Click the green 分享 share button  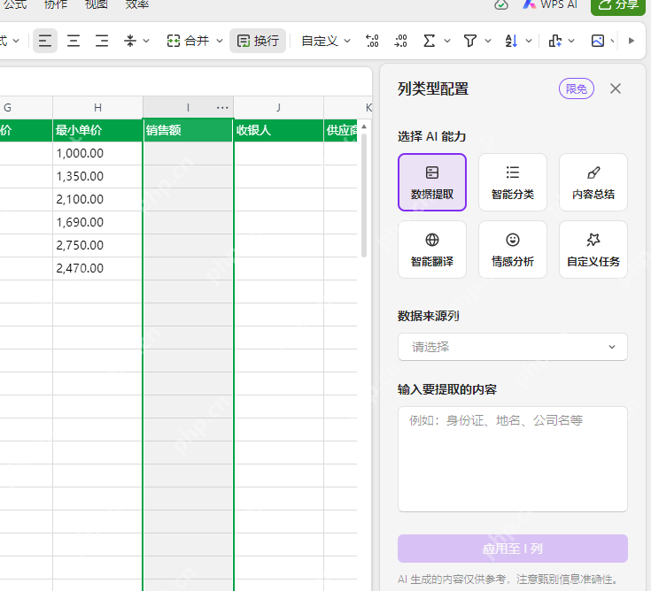(618, 5)
